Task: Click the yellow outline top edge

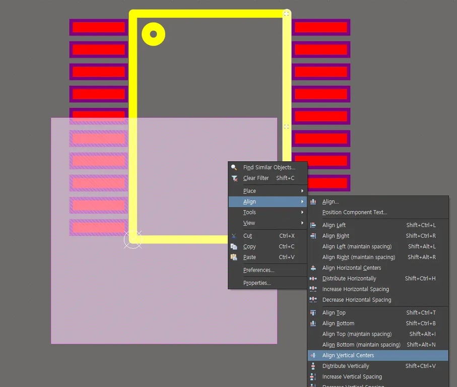Action: tap(210, 14)
